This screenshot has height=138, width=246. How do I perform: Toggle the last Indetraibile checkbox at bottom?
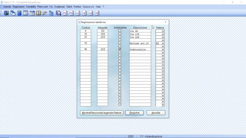tap(120, 104)
